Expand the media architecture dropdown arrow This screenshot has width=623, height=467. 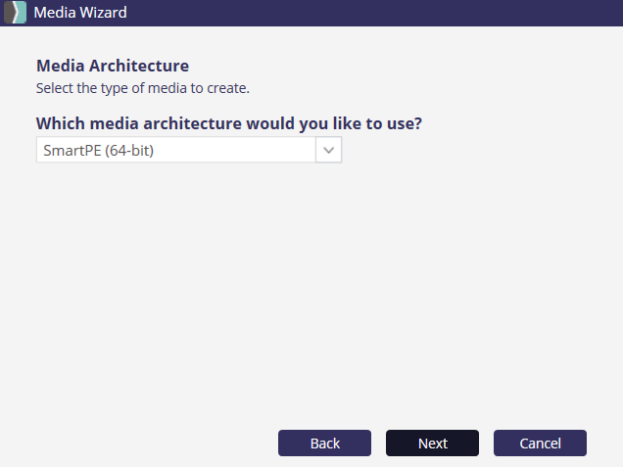pos(328,150)
